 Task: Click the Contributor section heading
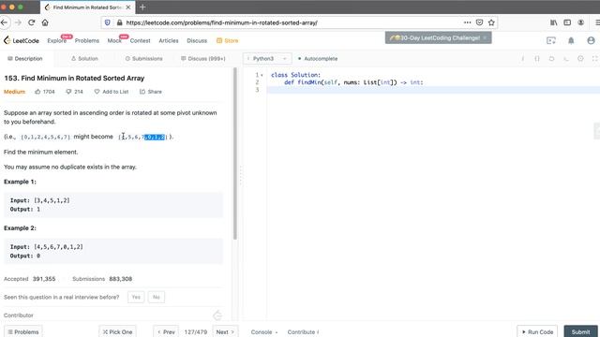tap(19, 315)
